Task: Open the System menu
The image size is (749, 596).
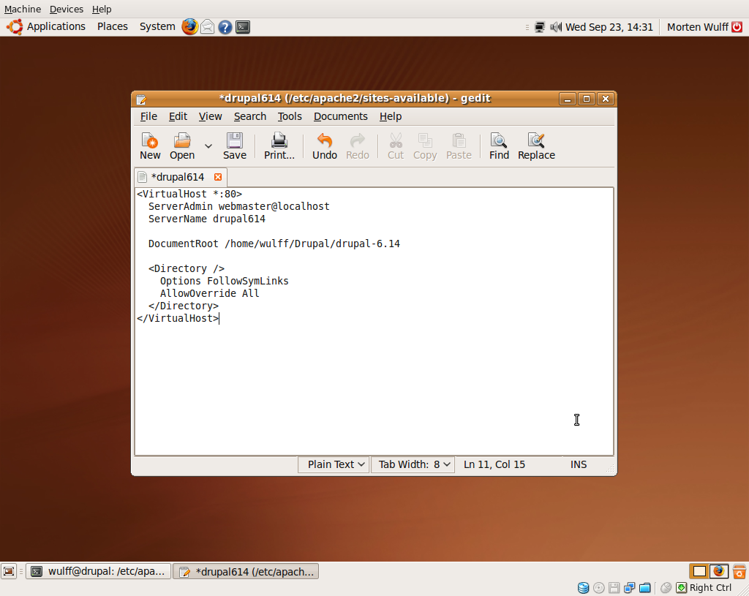Action: point(157,27)
